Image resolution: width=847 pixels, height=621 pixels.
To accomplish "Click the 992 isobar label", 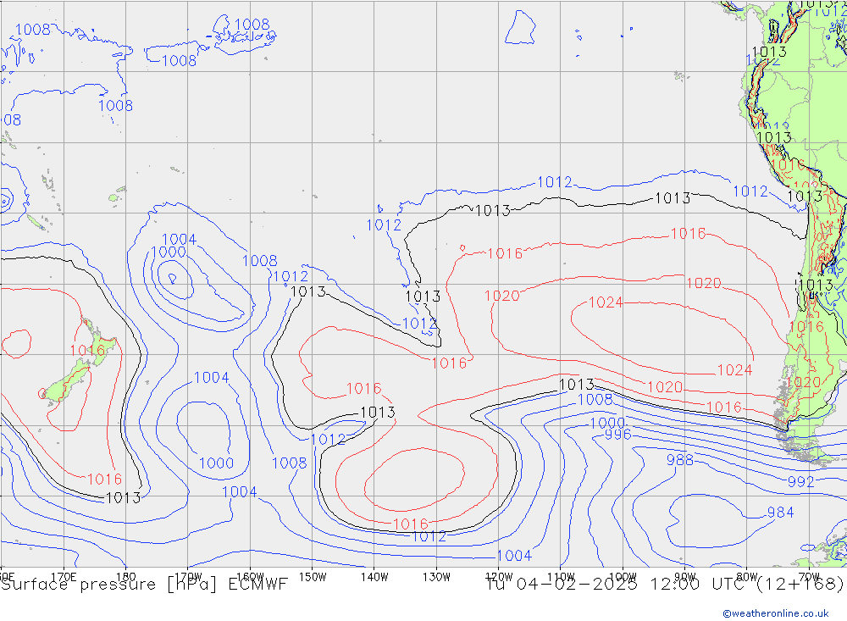I will 800,482.
